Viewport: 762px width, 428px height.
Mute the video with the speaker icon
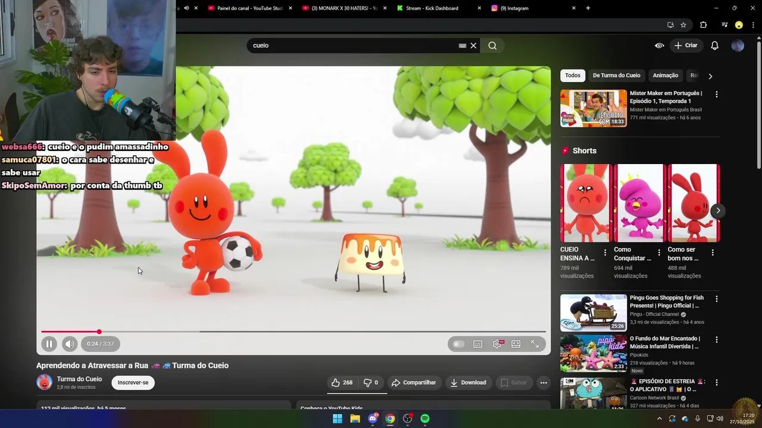pyautogui.click(x=70, y=344)
